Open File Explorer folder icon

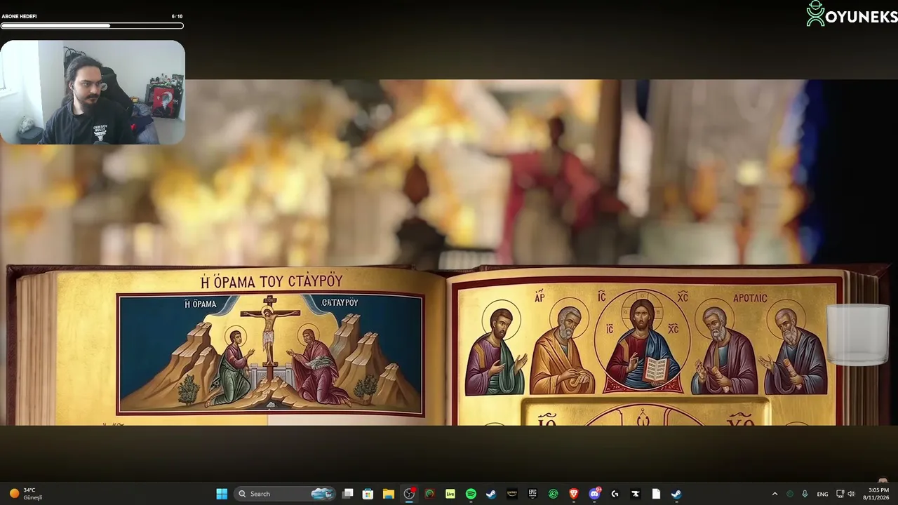tap(389, 494)
